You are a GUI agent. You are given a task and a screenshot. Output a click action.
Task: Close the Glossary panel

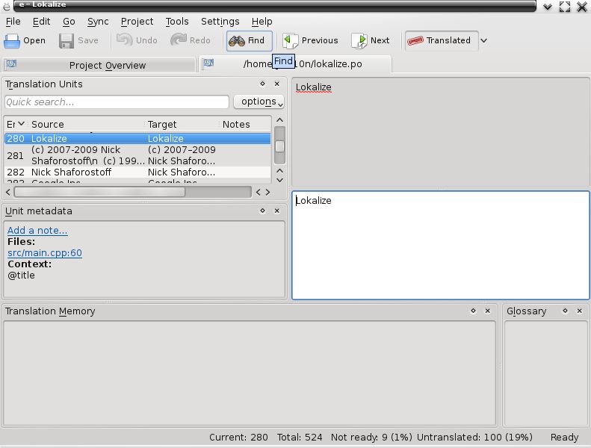point(580,311)
